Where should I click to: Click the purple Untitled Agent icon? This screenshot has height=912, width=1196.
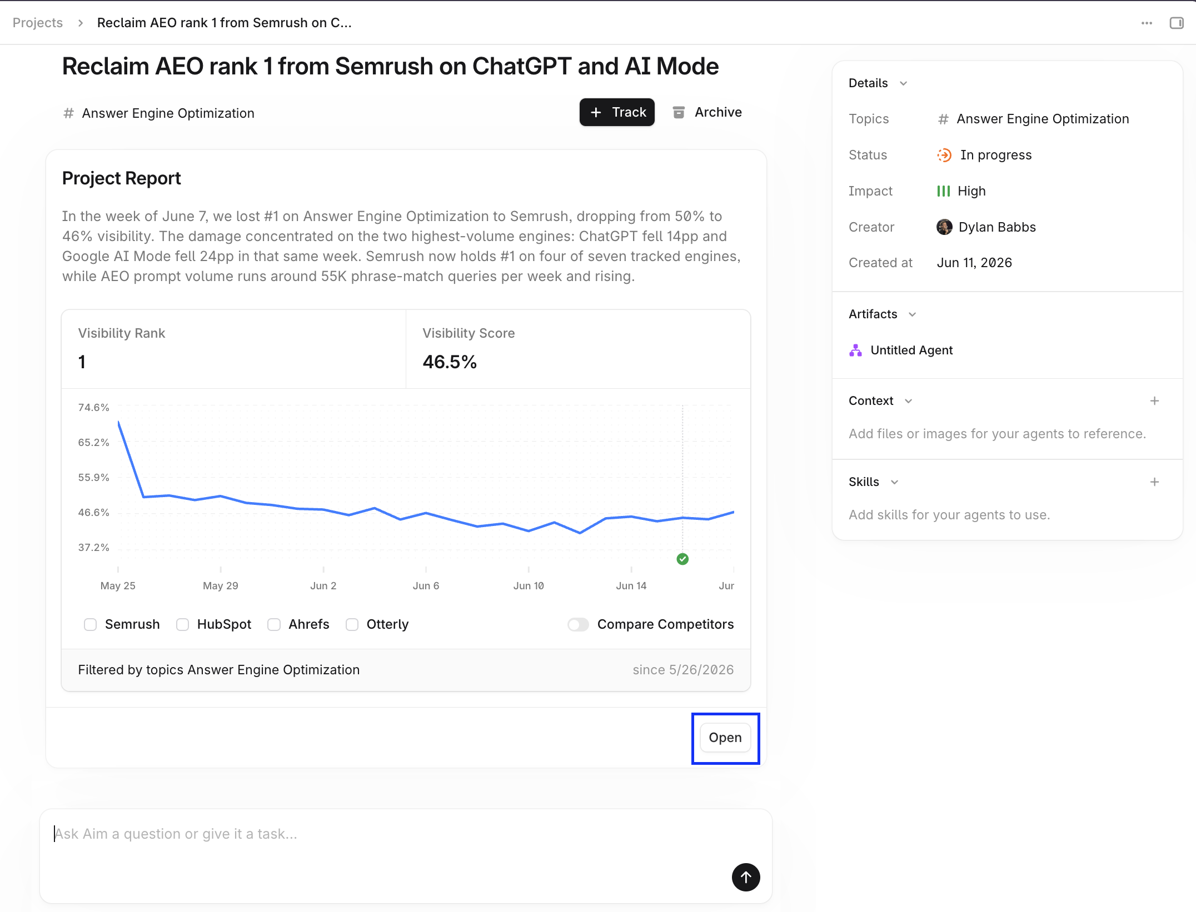856,350
